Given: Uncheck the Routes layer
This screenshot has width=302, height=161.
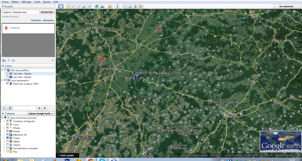Looking at the screenshot, I should pyautogui.click(x=7, y=131).
